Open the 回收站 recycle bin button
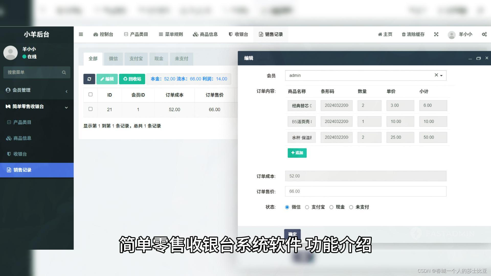Screen dimensions: 491x276 [132, 79]
